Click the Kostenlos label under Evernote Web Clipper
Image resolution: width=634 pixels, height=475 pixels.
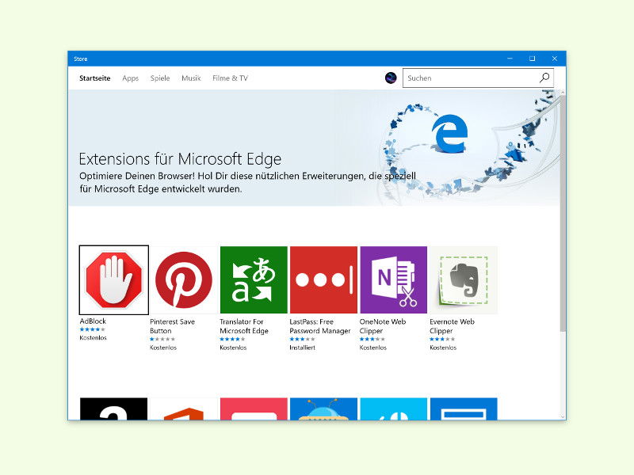[x=443, y=348]
